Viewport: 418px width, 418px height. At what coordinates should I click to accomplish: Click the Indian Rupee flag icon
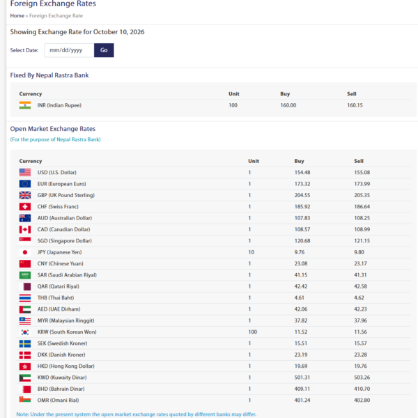[25, 105]
